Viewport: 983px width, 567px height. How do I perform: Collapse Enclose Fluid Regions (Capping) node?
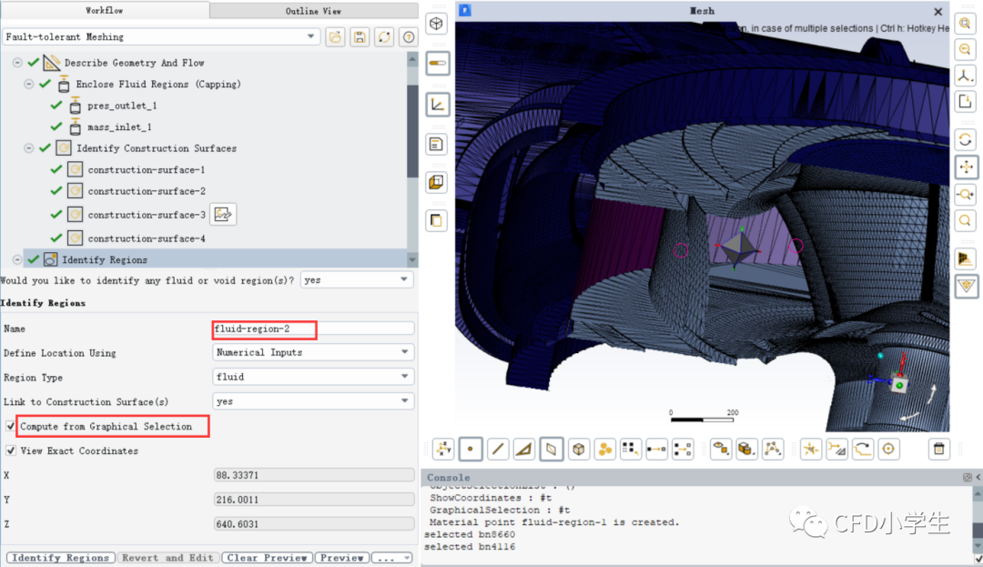click(29, 84)
